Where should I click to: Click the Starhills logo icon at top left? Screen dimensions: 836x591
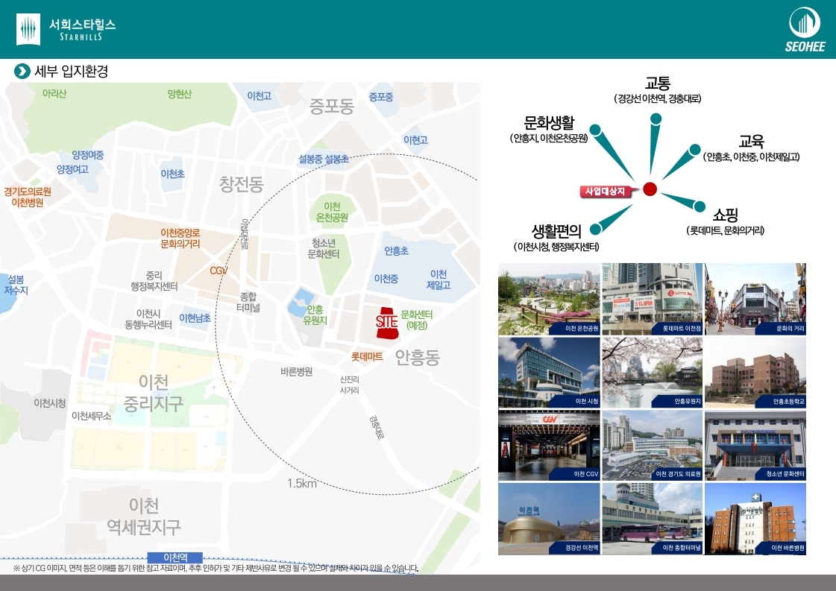click(28, 29)
